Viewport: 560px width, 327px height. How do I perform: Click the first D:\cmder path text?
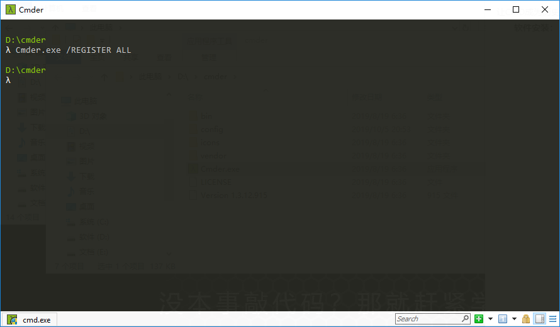[26, 40]
